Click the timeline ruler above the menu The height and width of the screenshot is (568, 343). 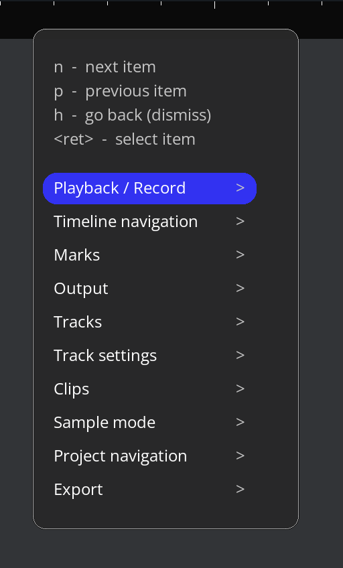171,15
